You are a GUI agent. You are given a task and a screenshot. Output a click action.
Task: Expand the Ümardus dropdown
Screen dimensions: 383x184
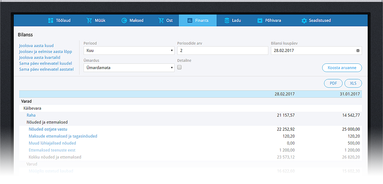click(x=129, y=68)
